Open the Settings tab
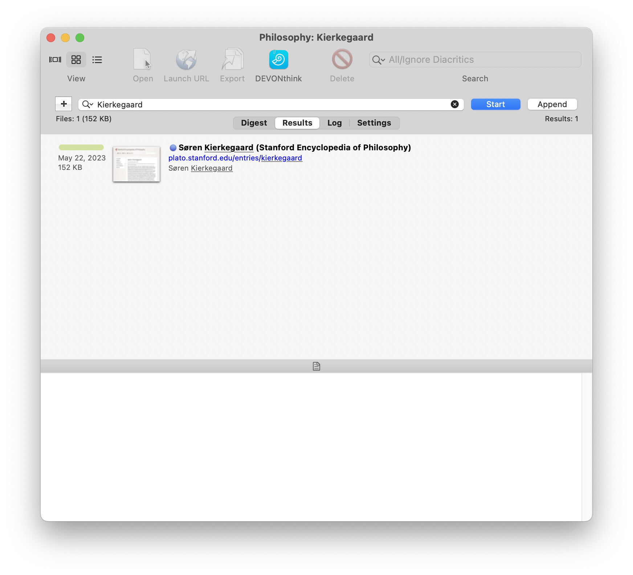This screenshot has width=633, height=575. tap(374, 123)
